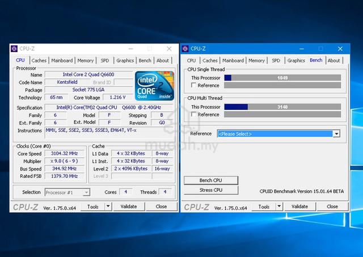363x257 pixels.
Task: Click Validate button in left window
Action: point(129,207)
